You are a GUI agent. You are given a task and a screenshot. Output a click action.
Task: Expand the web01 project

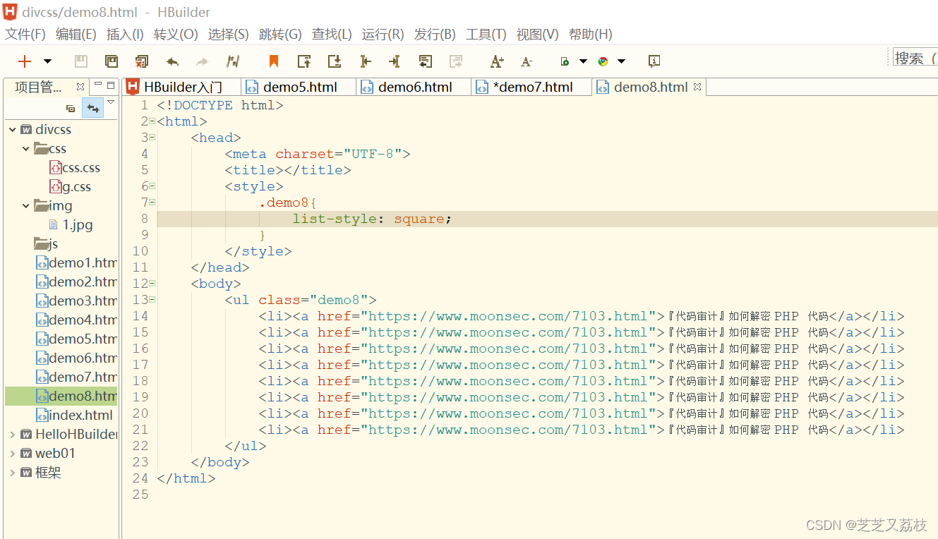pos(12,454)
